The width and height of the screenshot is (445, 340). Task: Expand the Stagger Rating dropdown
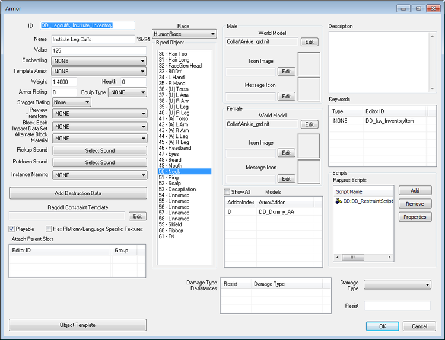(72, 102)
